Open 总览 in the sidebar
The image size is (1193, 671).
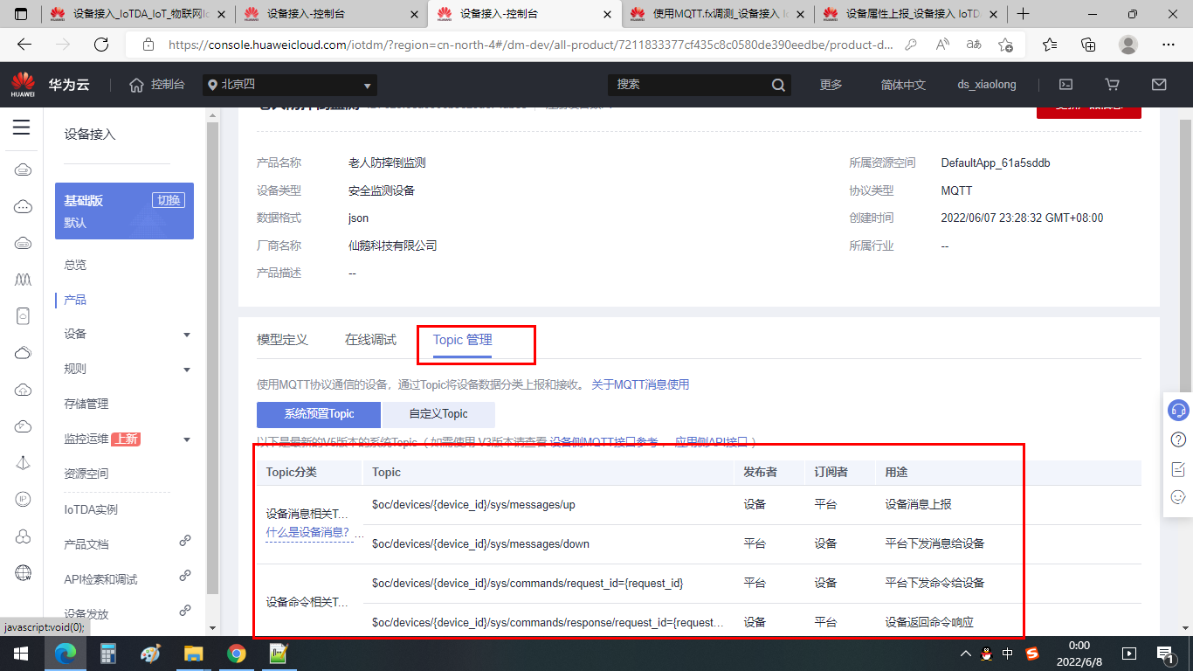(x=75, y=265)
